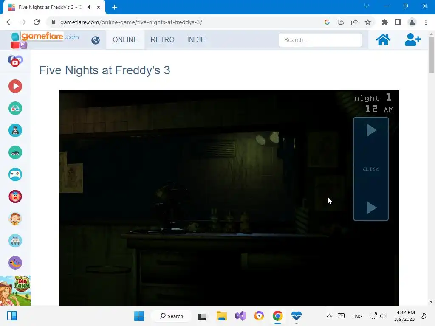Bookmark this page with star
This screenshot has height=326, width=435.
(367, 22)
